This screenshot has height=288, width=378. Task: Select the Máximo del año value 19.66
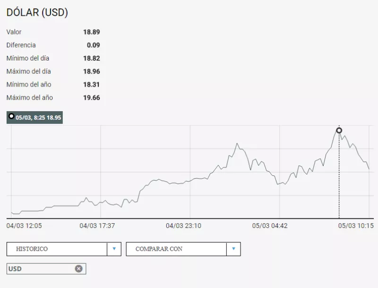(x=91, y=98)
